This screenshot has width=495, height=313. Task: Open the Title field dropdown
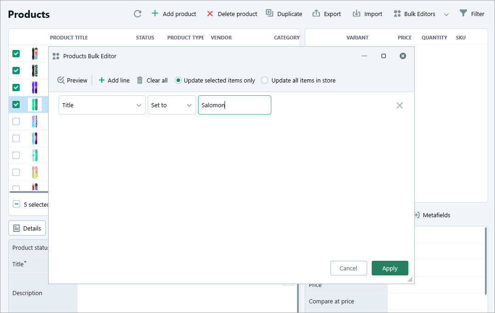click(x=102, y=105)
